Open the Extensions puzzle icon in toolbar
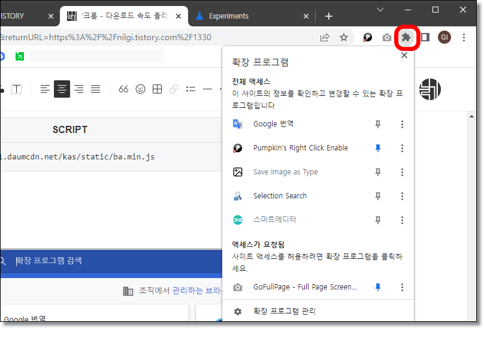Screen dimensions: 484x338 click(x=406, y=37)
